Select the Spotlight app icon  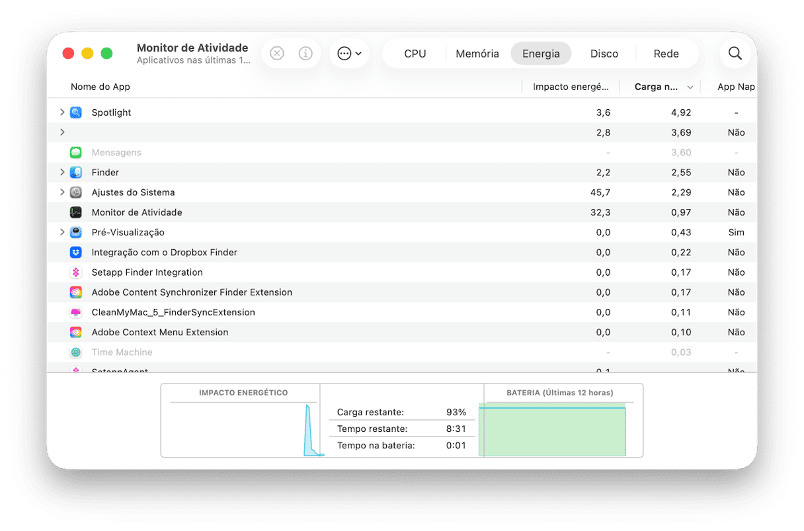coord(76,112)
